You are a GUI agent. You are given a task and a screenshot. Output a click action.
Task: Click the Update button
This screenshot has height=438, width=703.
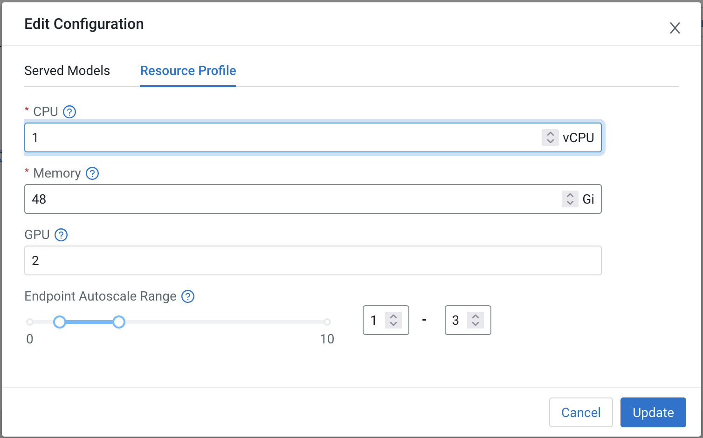click(653, 412)
